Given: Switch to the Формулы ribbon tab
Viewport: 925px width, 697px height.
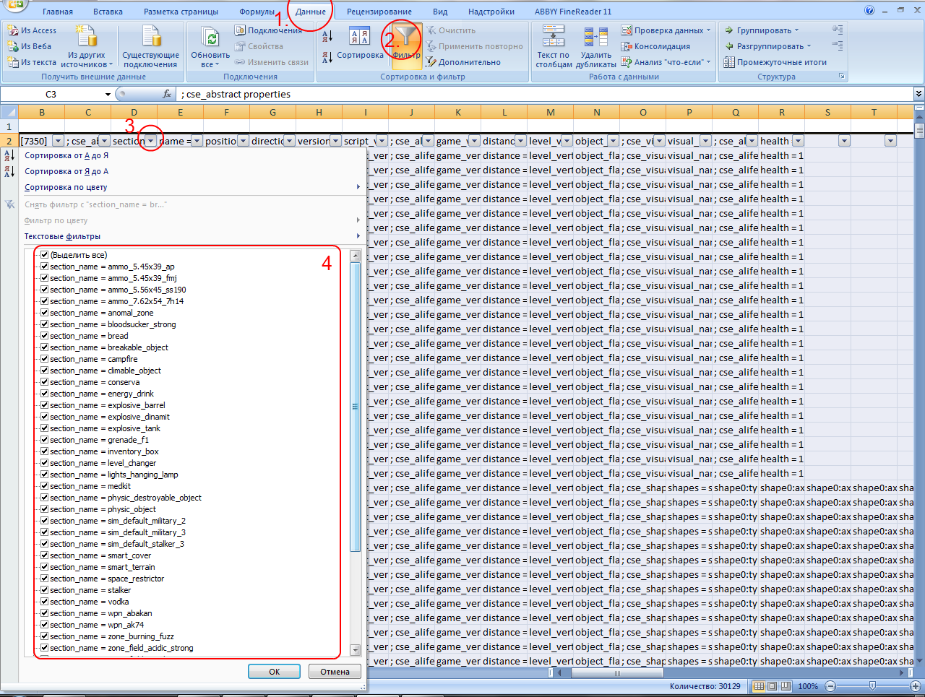Looking at the screenshot, I should point(257,12).
